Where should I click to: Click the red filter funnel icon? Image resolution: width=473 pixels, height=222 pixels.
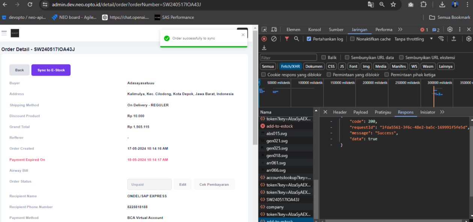point(287,39)
